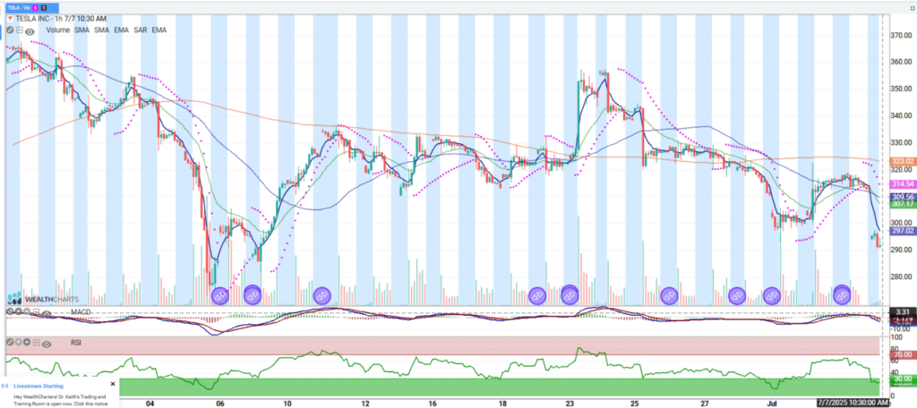Click the orange 323.02 price label
The height and width of the screenshot is (408, 917).
click(x=902, y=161)
